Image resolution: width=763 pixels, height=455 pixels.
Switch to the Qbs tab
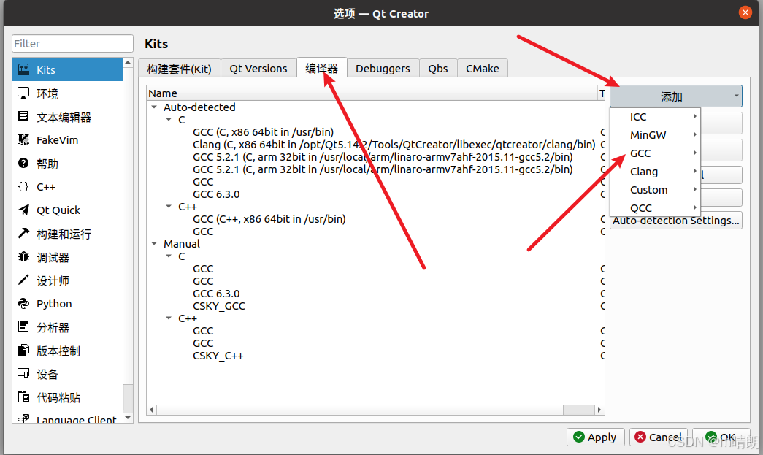coord(438,69)
